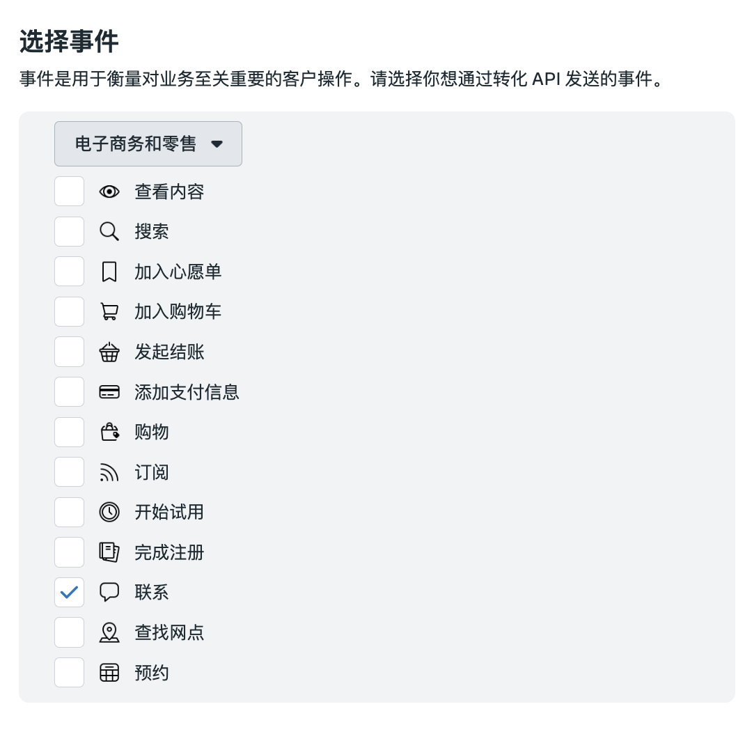Image resolution: width=752 pixels, height=741 pixels.
Task: Uncheck the 联系 event checkbox
Action: point(70,593)
